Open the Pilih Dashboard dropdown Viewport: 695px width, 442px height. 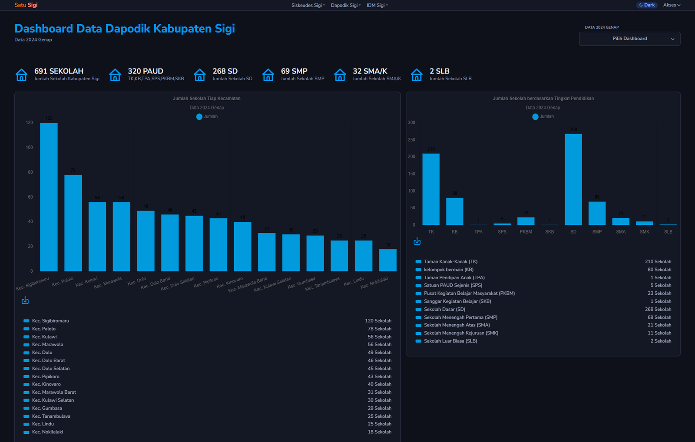(x=629, y=39)
